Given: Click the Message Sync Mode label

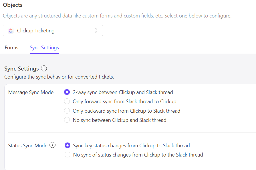Looking at the screenshot, I should 31,92.
